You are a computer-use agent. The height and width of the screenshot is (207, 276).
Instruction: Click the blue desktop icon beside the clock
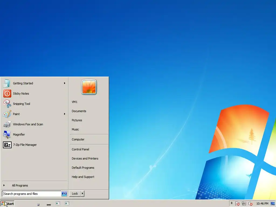point(273,204)
